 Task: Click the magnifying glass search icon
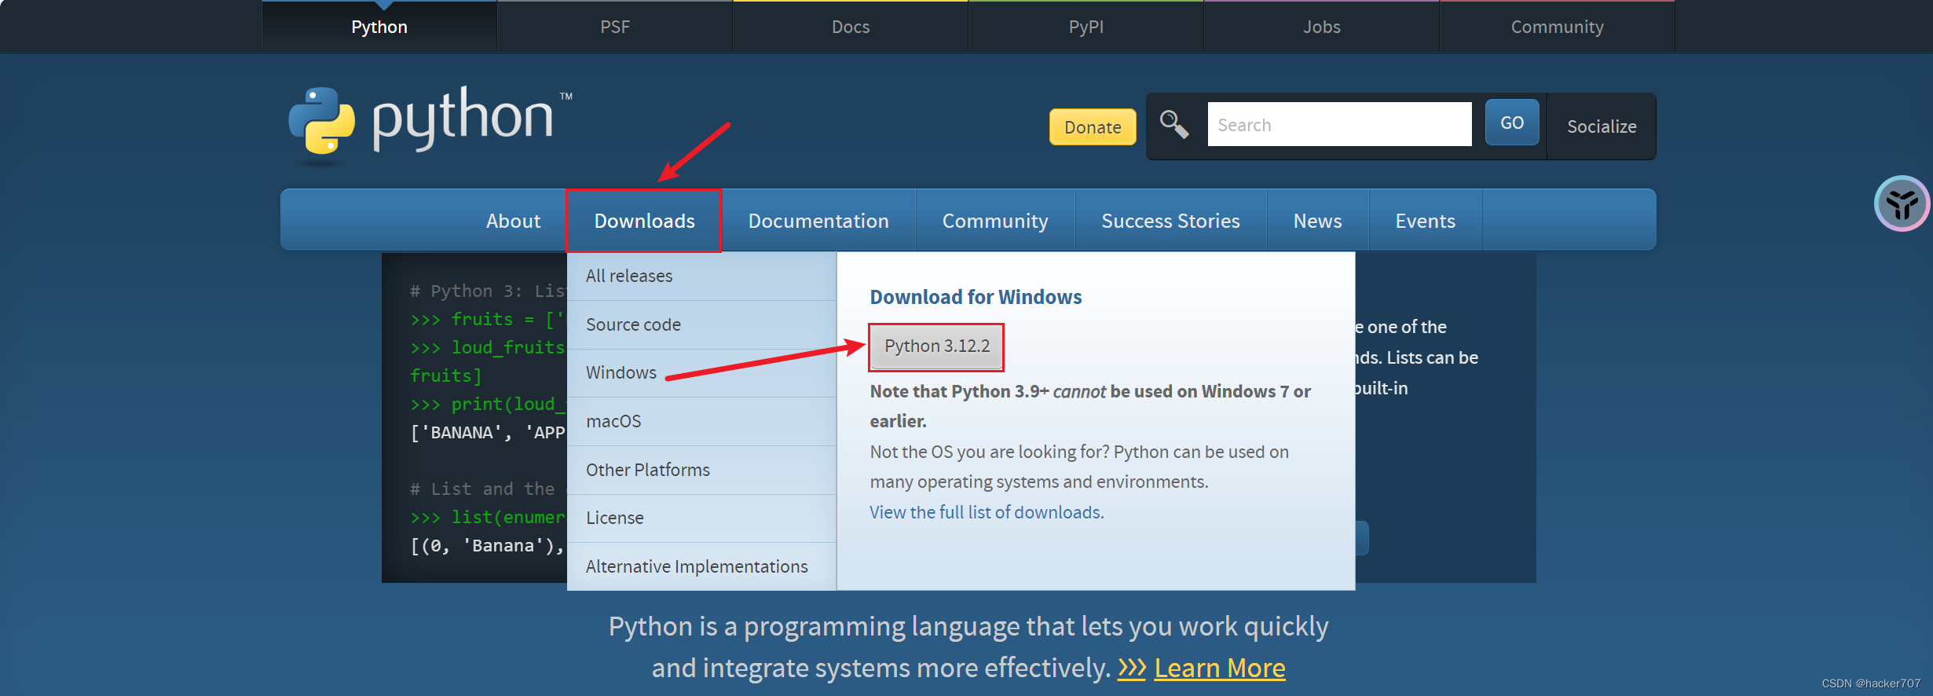click(1174, 125)
